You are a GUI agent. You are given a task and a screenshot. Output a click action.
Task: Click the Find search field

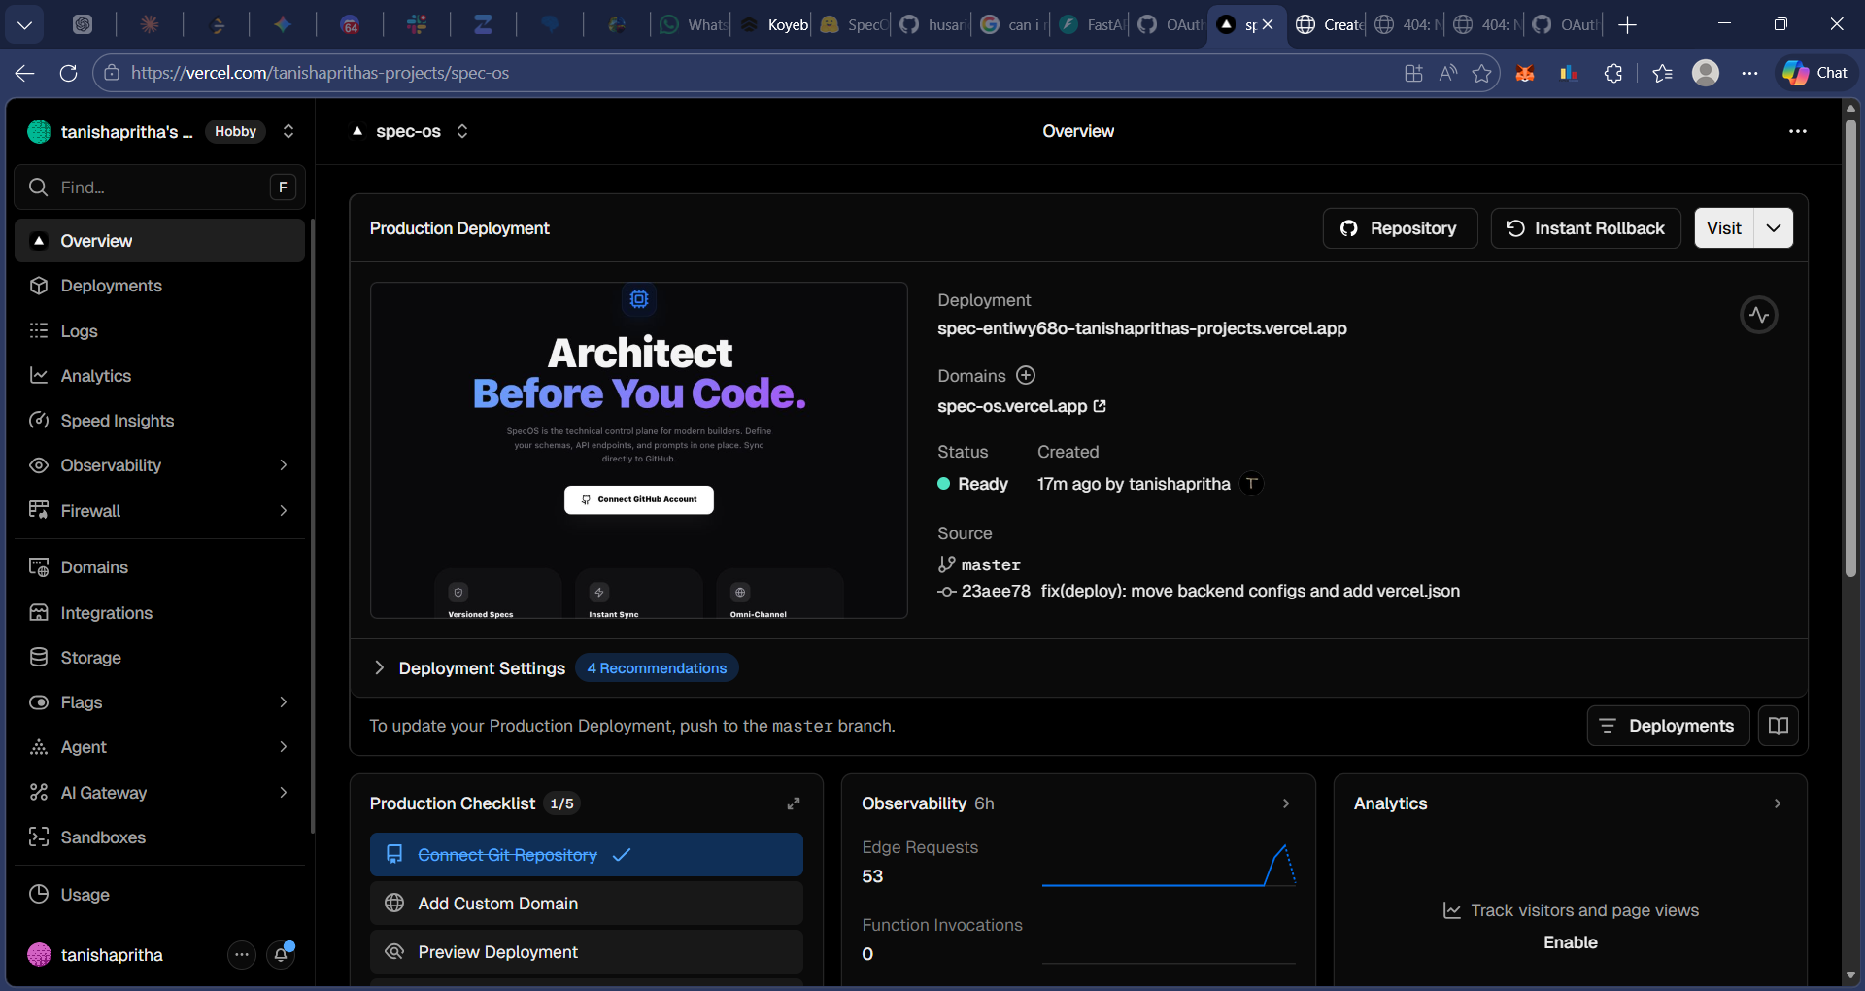(159, 187)
